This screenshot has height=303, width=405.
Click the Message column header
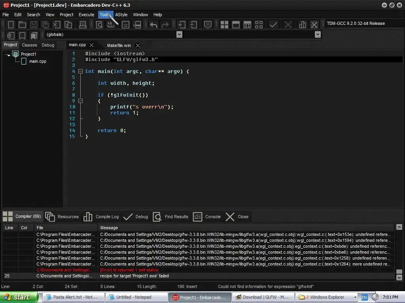[x=246, y=228]
